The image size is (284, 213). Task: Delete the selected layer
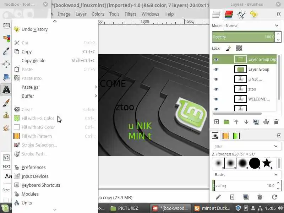coord(276,122)
